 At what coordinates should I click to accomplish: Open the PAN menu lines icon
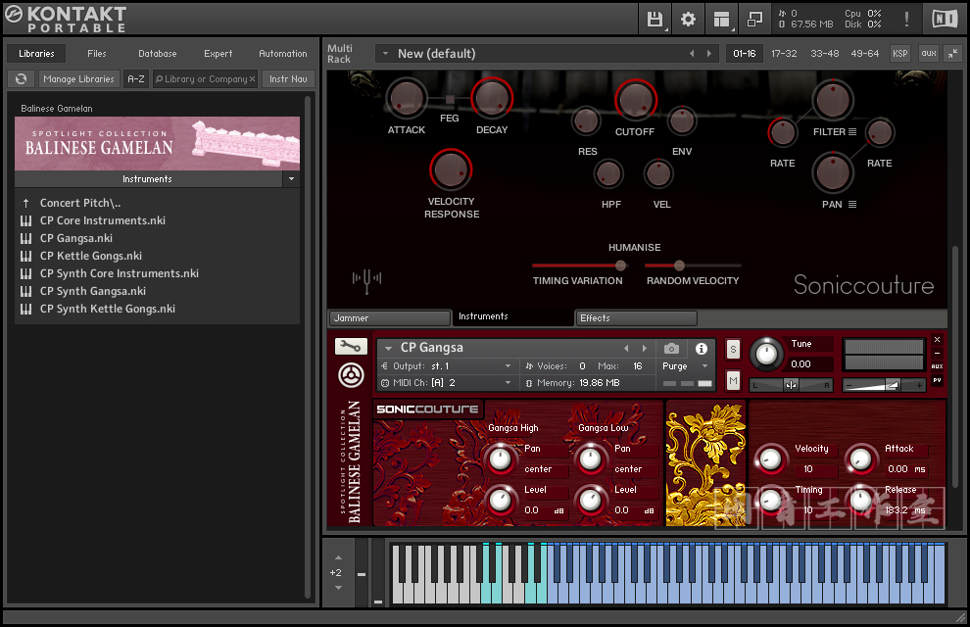[852, 204]
